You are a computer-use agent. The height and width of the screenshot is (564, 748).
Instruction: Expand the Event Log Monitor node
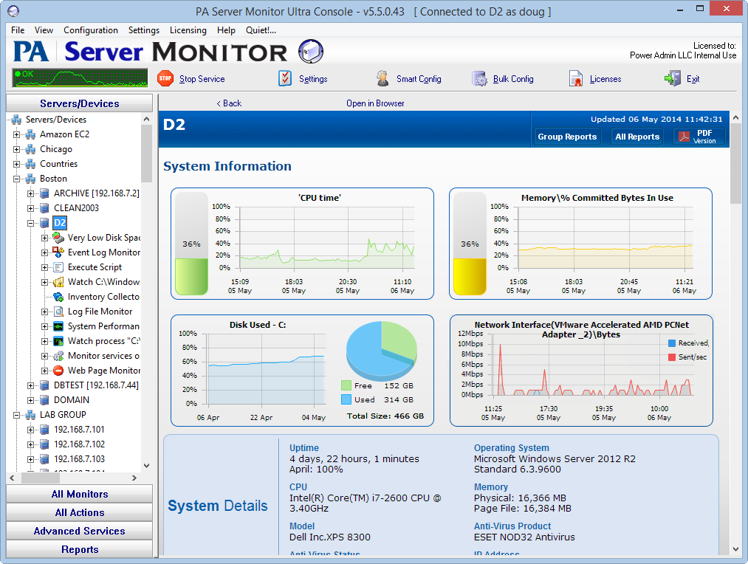pos(44,252)
